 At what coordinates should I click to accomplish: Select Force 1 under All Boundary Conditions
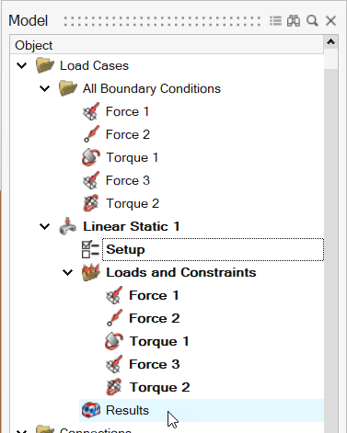[127, 111]
